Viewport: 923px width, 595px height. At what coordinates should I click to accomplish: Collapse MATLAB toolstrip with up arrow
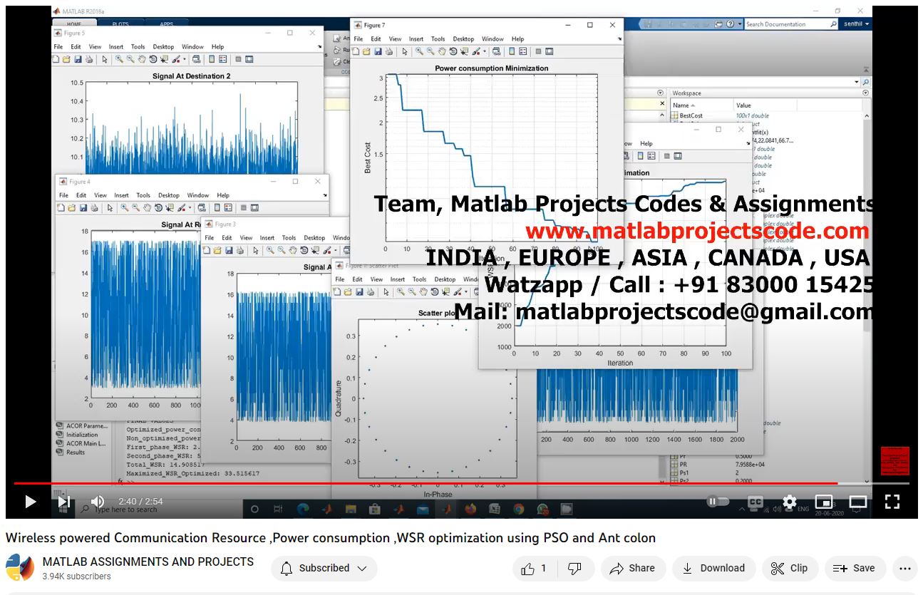click(x=866, y=69)
